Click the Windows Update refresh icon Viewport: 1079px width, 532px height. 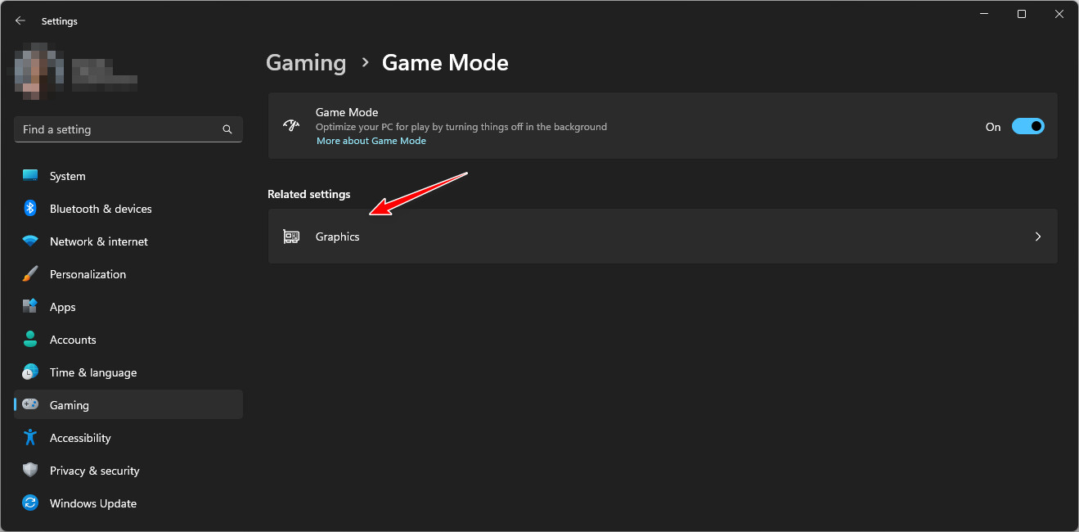click(30, 503)
